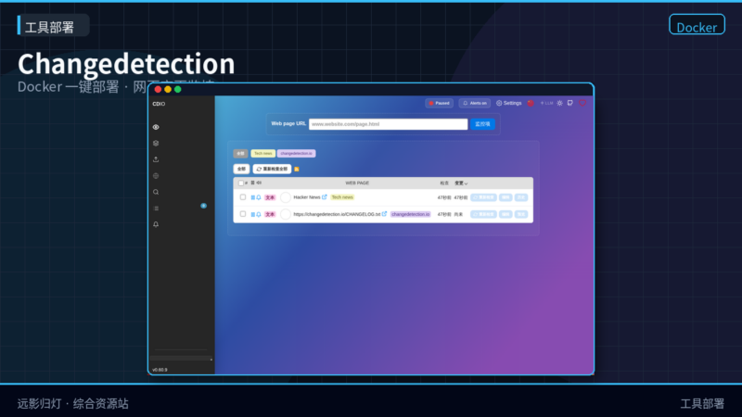The width and height of the screenshot is (742, 417).
Task: Select the grey 'all' tag filter
Action: [x=240, y=154]
